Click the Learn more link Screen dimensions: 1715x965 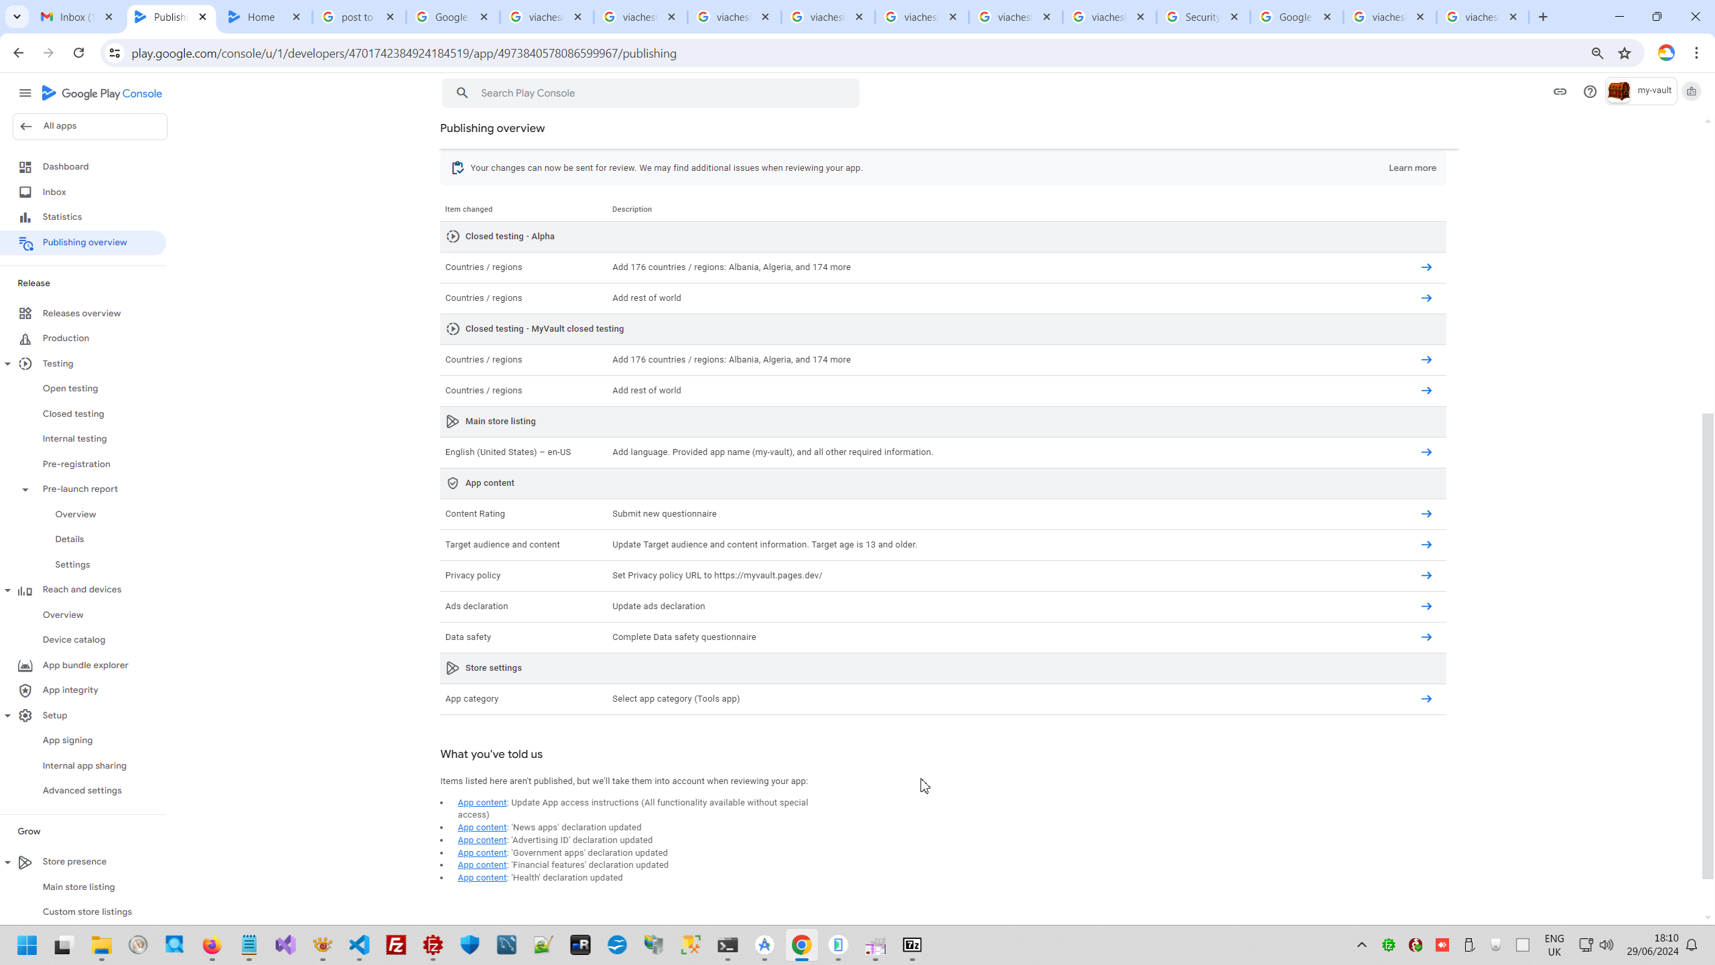(1412, 168)
